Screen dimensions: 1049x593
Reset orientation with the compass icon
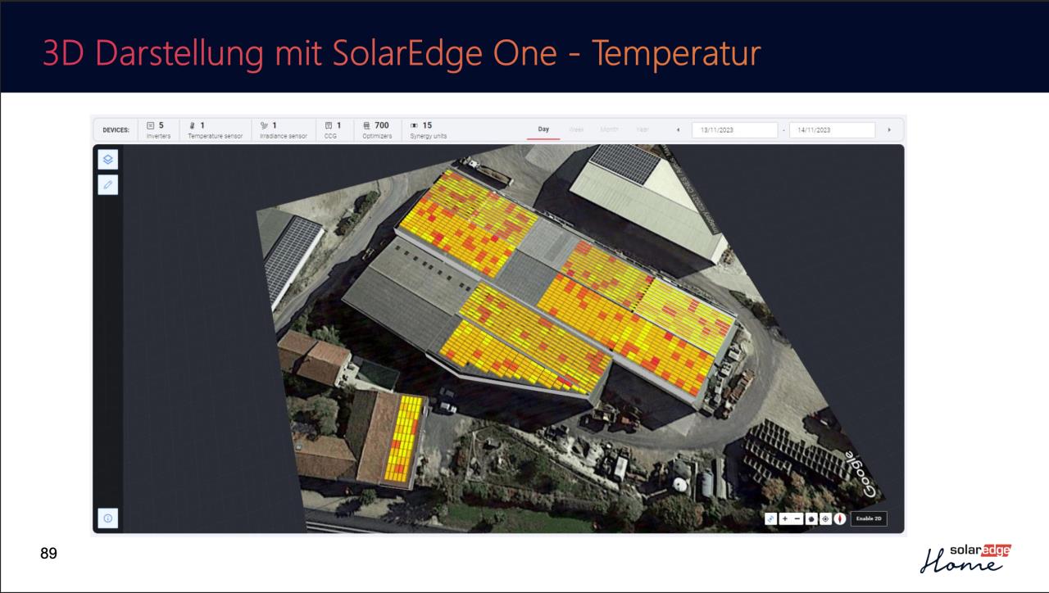[840, 518]
